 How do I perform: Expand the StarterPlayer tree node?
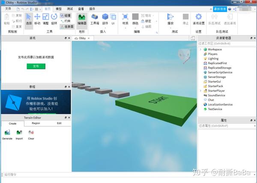(200, 90)
